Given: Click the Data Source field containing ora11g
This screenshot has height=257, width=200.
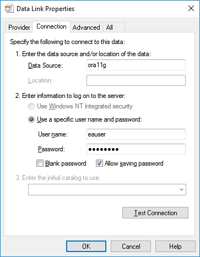Looking at the screenshot, I should pos(136,65).
